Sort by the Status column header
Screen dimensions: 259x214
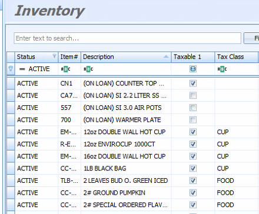36,57
